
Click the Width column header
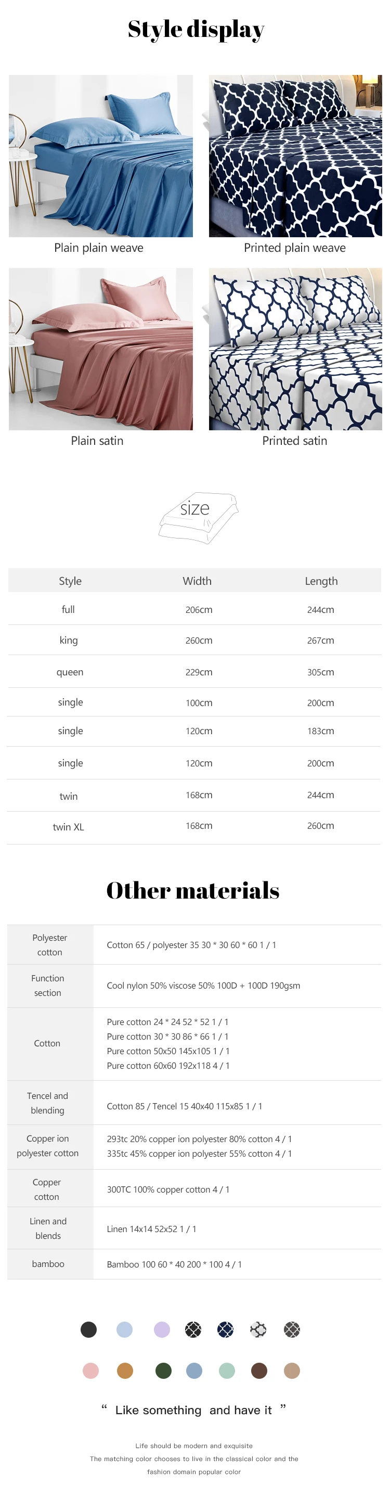coord(197,581)
